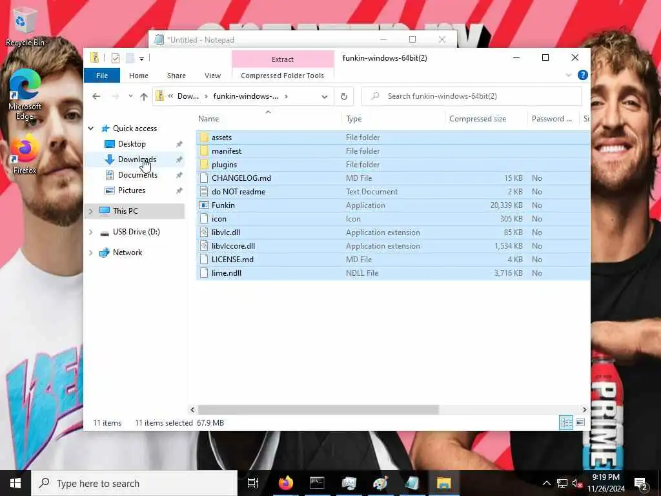The height and width of the screenshot is (496, 661).
Task: Open the terminal app in taskbar
Action: (x=317, y=483)
